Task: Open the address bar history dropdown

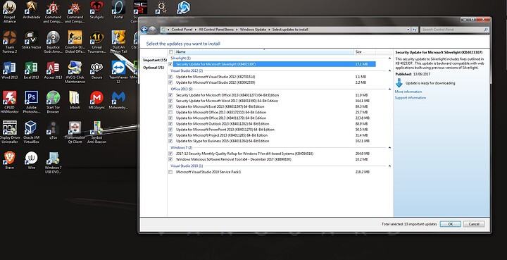Action: click(x=408, y=30)
